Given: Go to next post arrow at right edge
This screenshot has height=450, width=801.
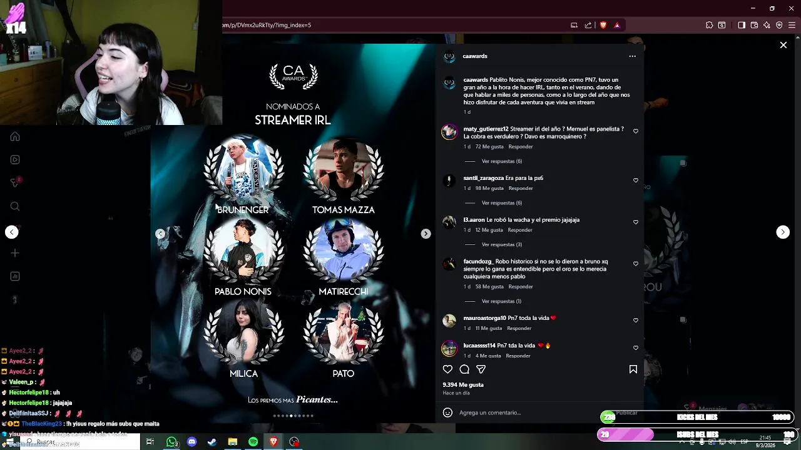Looking at the screenshot, I should pyautogui.click(x=783, y=232).
